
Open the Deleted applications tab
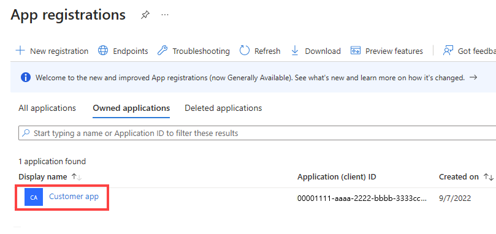223,108
